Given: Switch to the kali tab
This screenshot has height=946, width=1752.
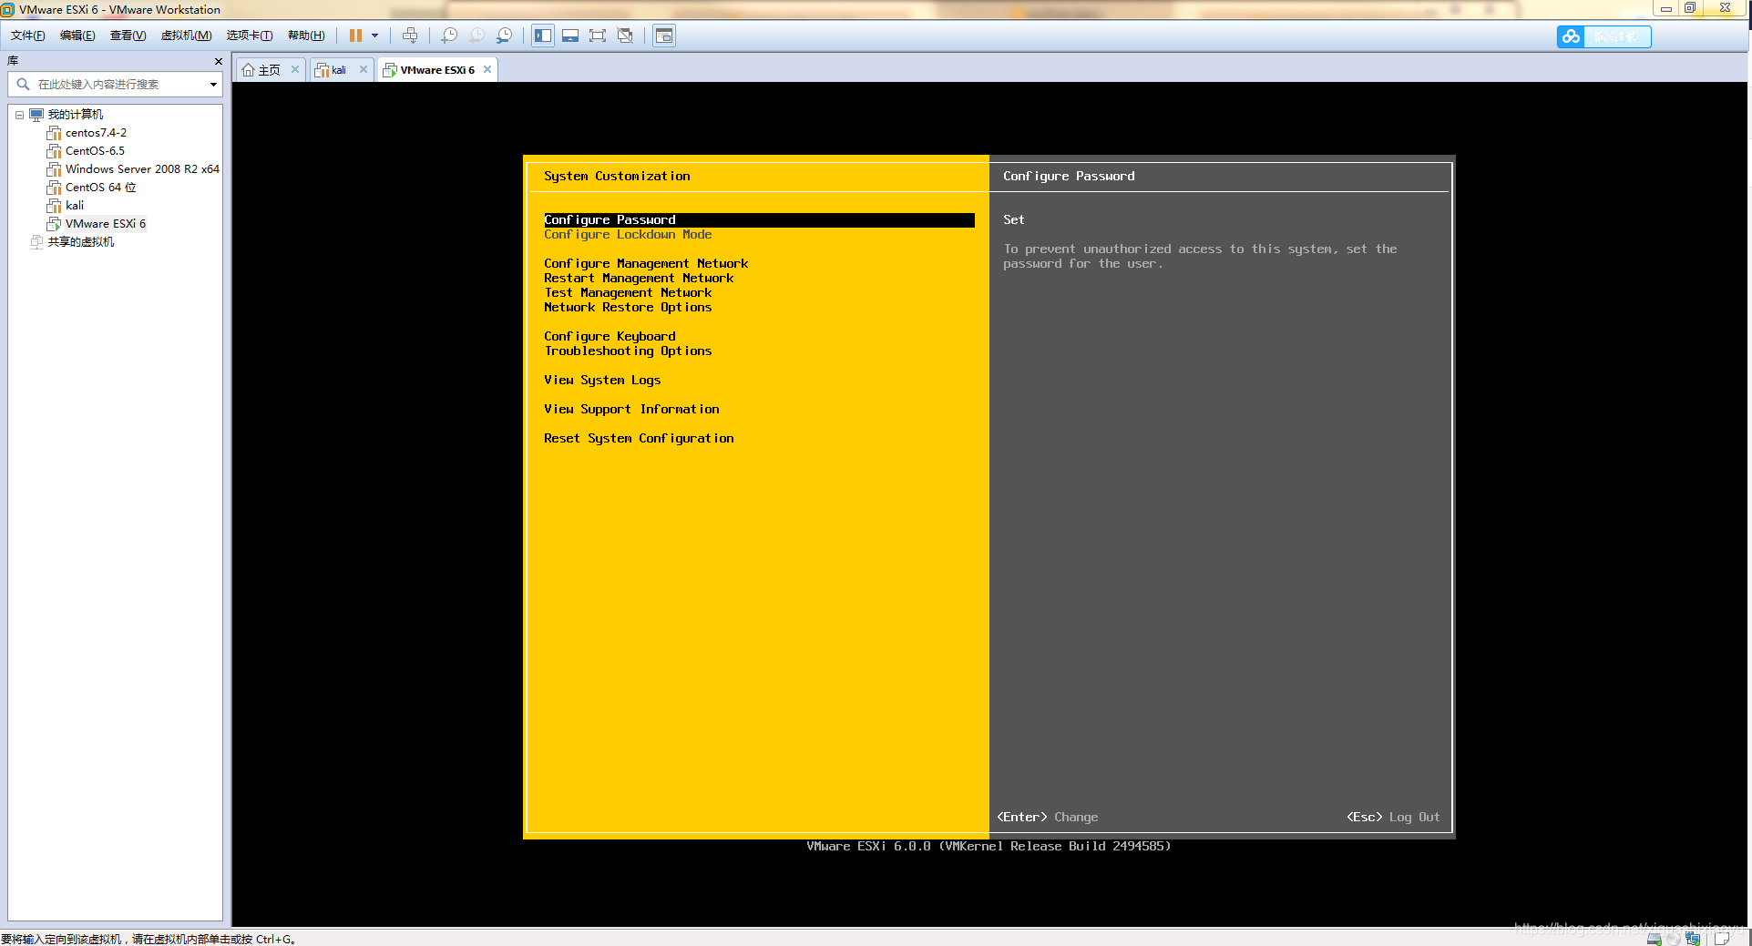Looking at the screenshot, I should click(x=339, y=70).
